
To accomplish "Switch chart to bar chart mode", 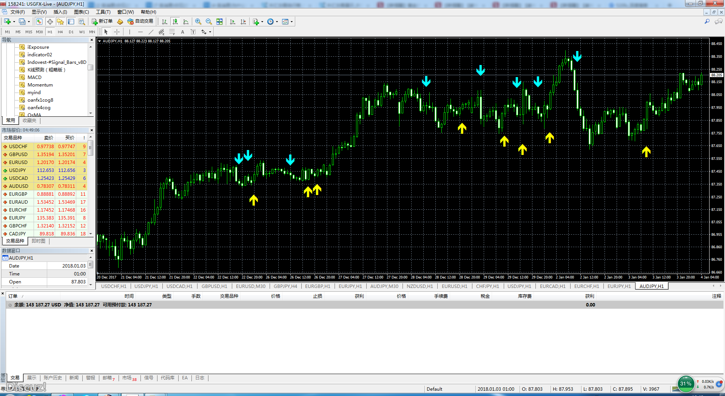I will (x=165, y=22).
